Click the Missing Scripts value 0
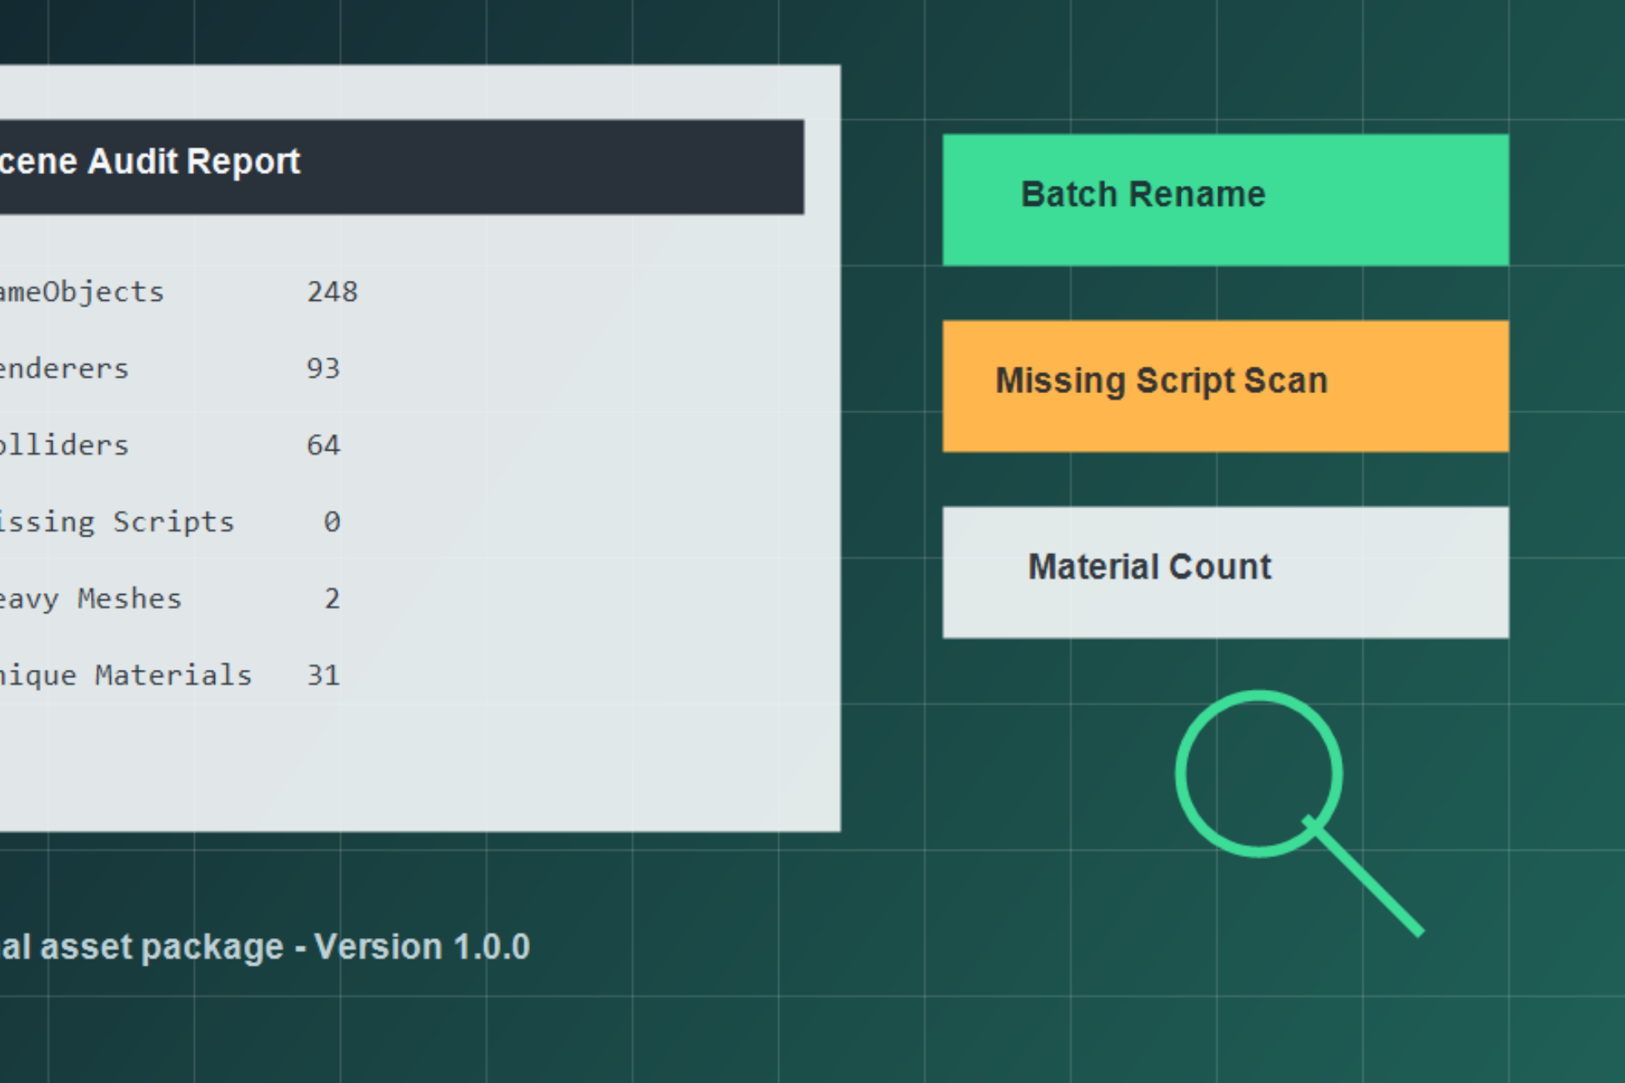1625x1083 pixels. point(332,522)
